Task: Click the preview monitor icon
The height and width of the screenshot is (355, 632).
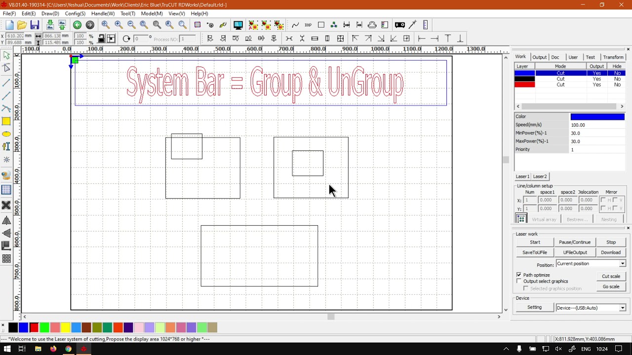Action: (x=238, y=25)
